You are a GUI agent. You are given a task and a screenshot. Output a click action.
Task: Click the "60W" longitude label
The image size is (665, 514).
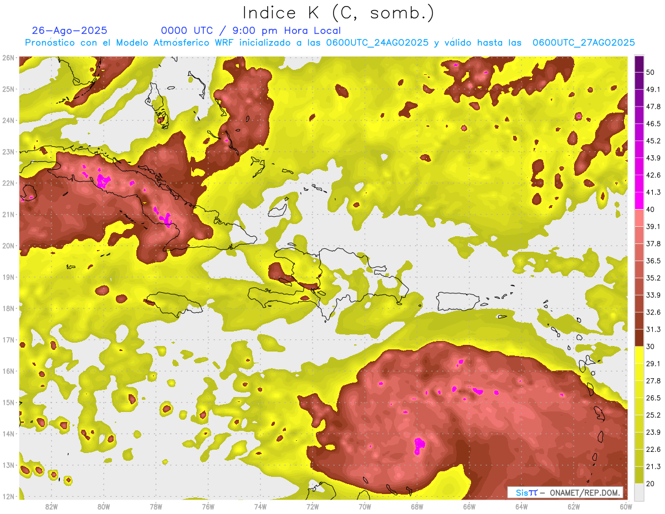(x=626, y=507)
